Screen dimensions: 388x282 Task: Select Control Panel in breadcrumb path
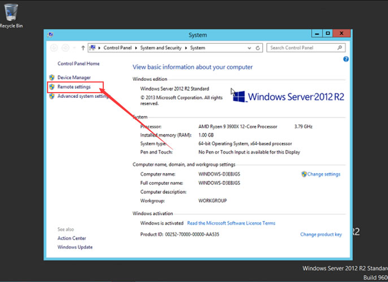coord(118,48)
